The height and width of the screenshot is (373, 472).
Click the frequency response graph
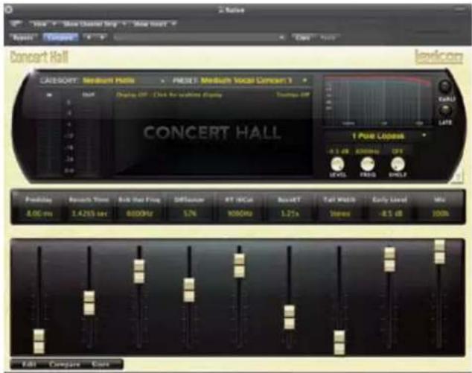pos(377,101)
